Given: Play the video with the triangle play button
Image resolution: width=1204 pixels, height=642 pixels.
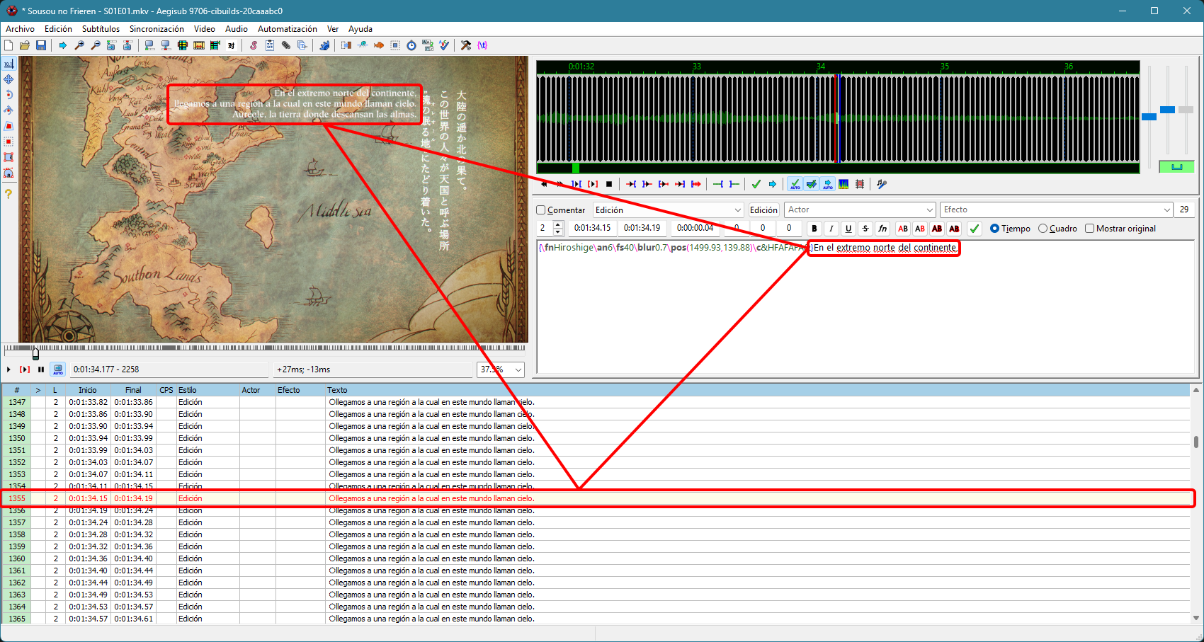Looking at the screenshot, I should tap(8, 369).
